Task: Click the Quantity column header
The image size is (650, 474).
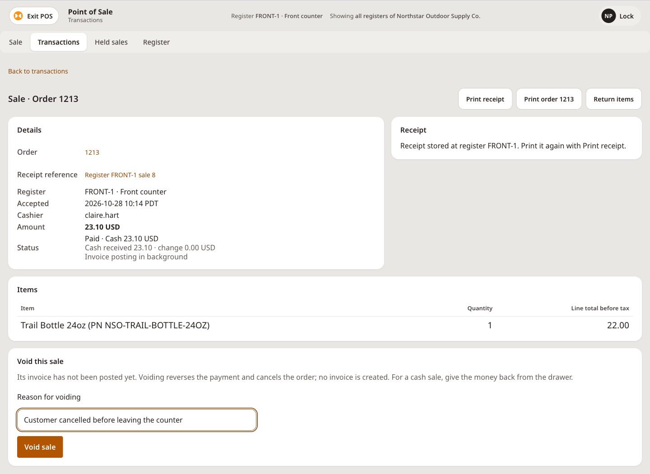Action: tap(480, 308)
